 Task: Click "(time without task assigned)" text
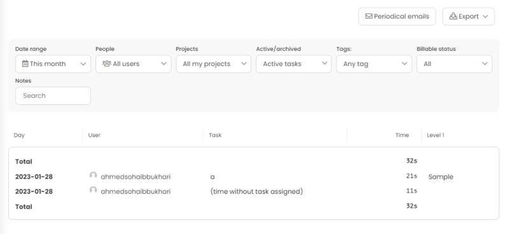pyautogui.click(x=257, y=191)
